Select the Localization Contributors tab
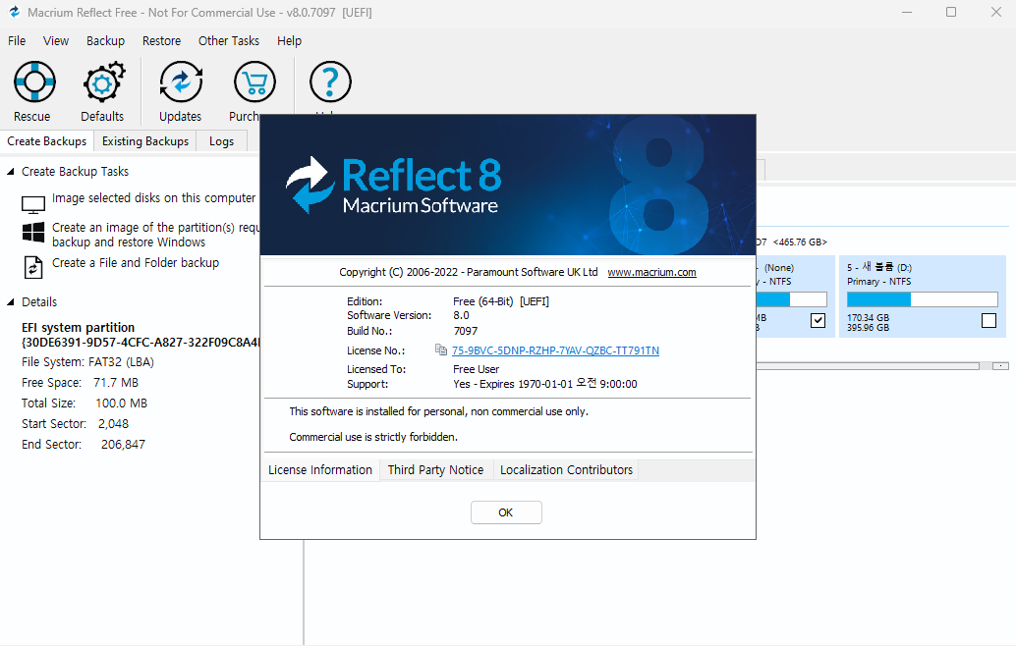 click(x=566, y=470)
